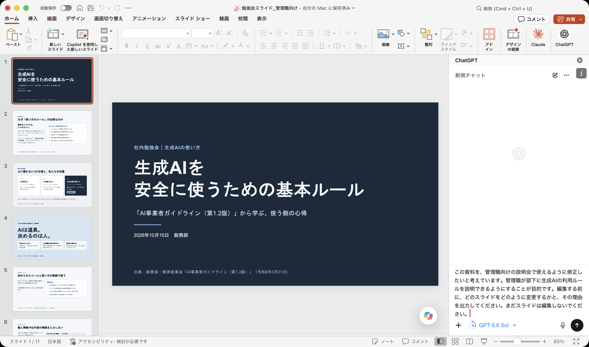589x347 pixels.
Task: Toggle the 自動保存 autosave switch
Action: click(x=66, y=8)
